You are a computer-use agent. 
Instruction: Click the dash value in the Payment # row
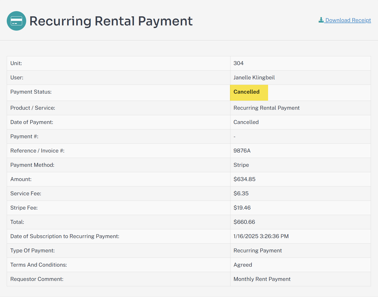pos(234,136)
